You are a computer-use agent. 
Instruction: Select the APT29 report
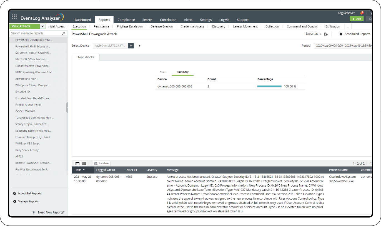pos(19,157)
